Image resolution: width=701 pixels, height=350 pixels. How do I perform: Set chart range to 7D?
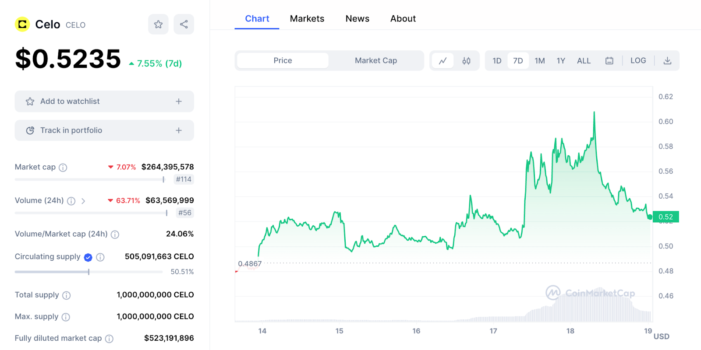[518, 61]
